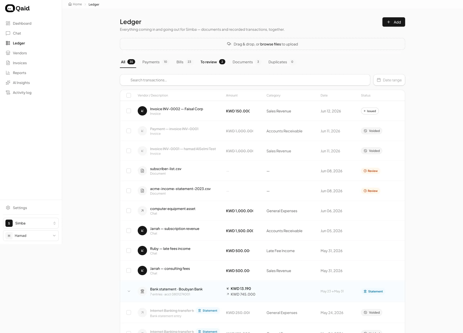The height and width of the screenshot is (333, 463).
Task: Click the Qaid logo icon
Action: coord(10,8)
